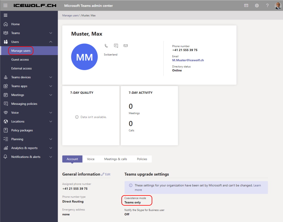Click the Home house icon
This screenshot has width=283, height=222.
(x=6, y=24)
